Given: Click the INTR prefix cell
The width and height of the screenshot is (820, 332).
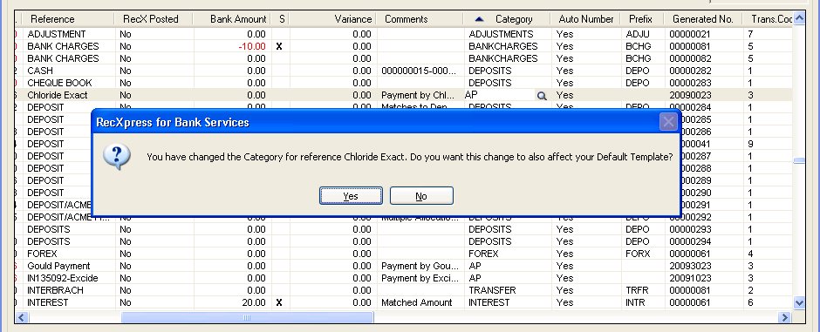Looking at the screenshot, I should pyautogui.click(x=635, y=302).
